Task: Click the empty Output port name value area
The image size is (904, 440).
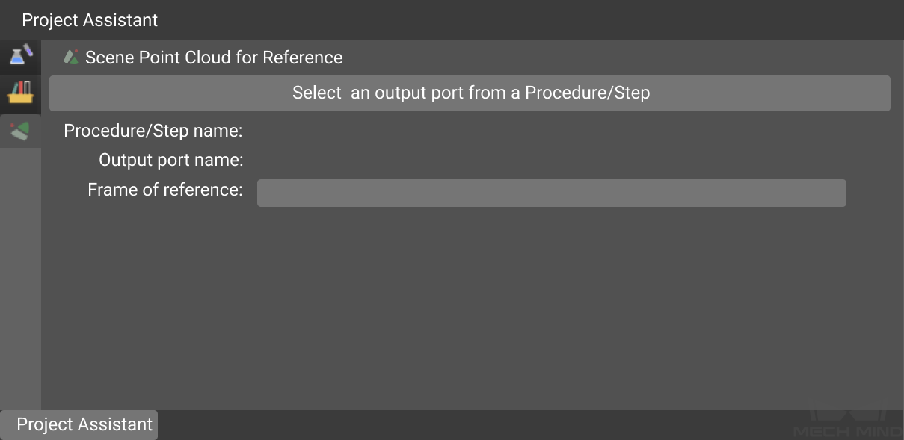Action: click(551, 160)
